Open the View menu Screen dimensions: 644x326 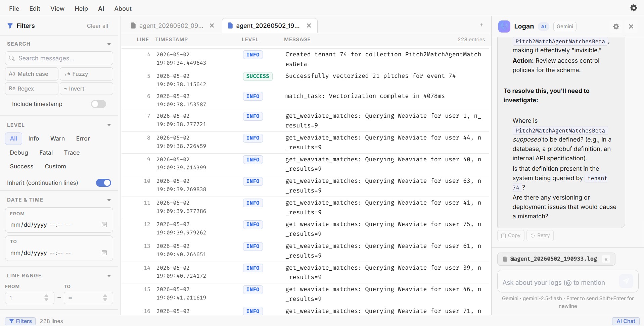(57, 8)
